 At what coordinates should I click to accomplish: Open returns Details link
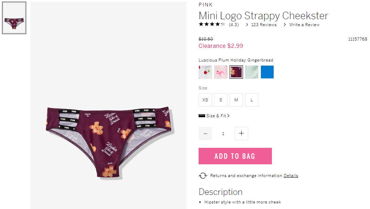click(291, 176)
